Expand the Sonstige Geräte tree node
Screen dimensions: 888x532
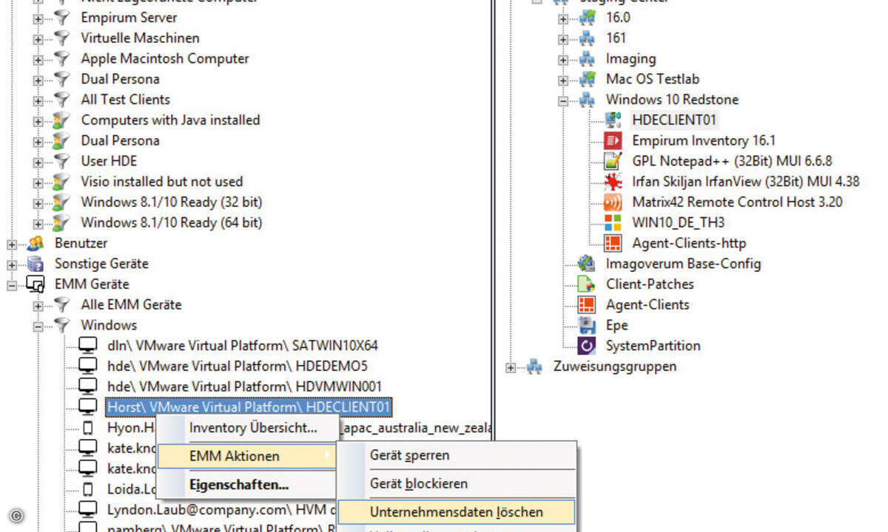(x=13, y=265)
